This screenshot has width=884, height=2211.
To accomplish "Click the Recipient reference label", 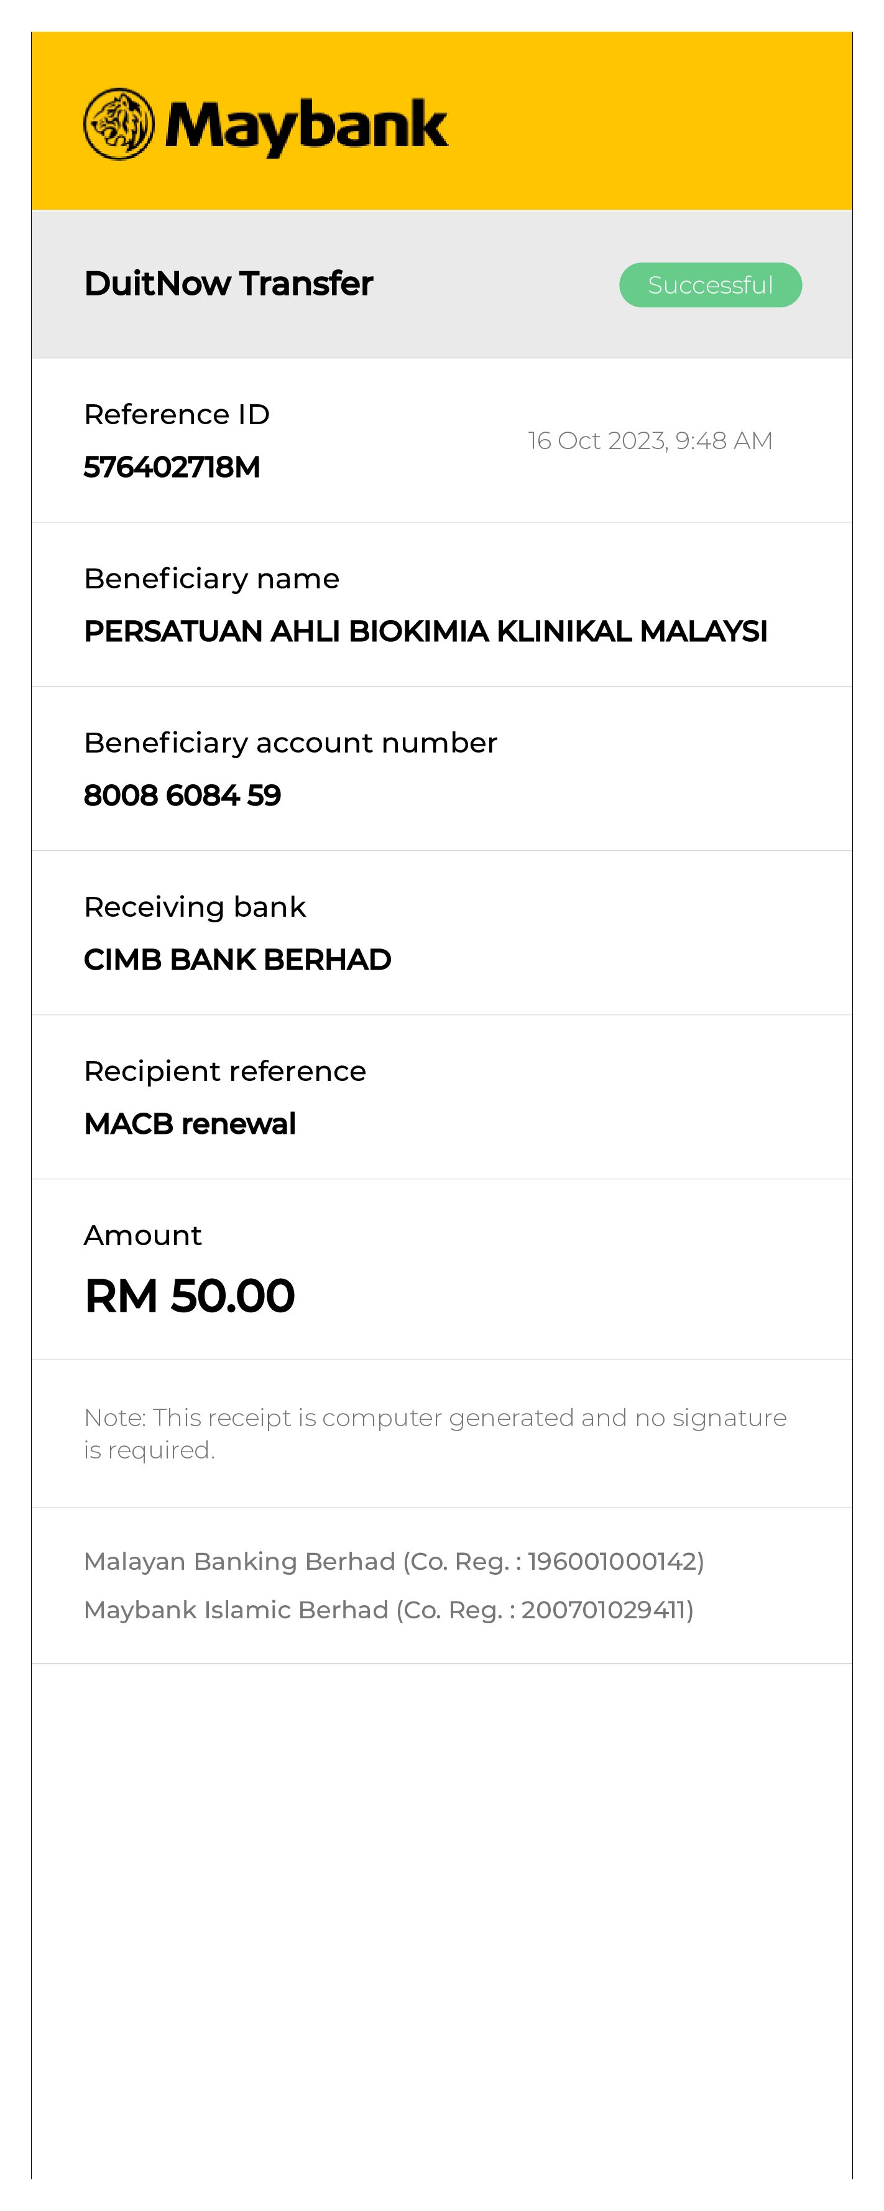I will coord(225,1071).
